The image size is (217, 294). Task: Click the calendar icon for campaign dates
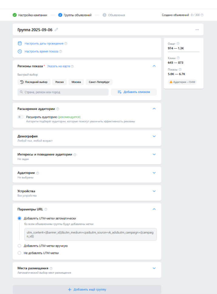coord(20,43)
